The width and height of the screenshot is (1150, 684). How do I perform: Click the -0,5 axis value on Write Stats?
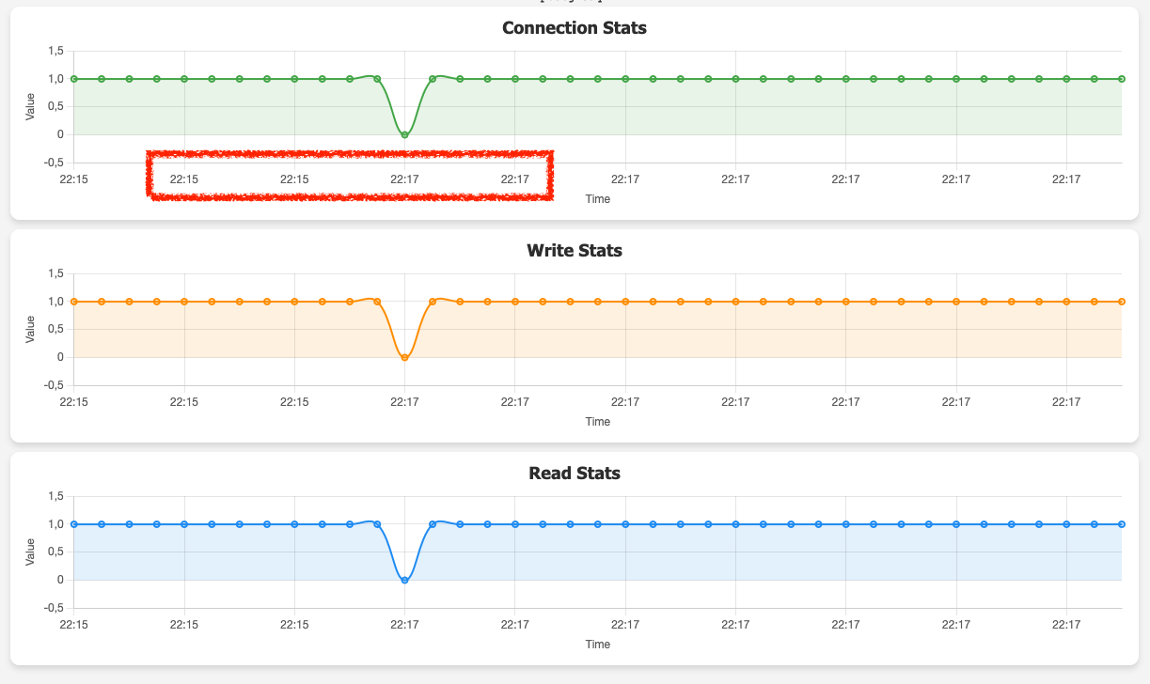point(52,384)
